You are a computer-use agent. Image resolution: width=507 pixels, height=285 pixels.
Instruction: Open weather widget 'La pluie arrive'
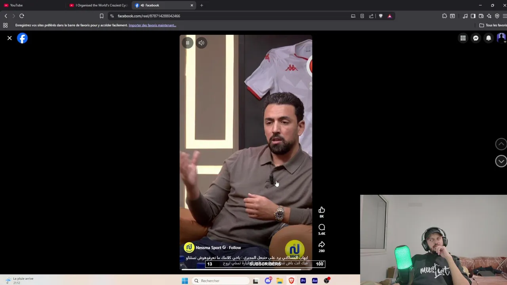pos(19,280)
